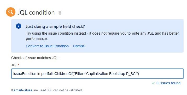This screenshot has width=187, height=95.
Task: Open the Convert to Issue Condition link
Action: (x=47, y=46)
